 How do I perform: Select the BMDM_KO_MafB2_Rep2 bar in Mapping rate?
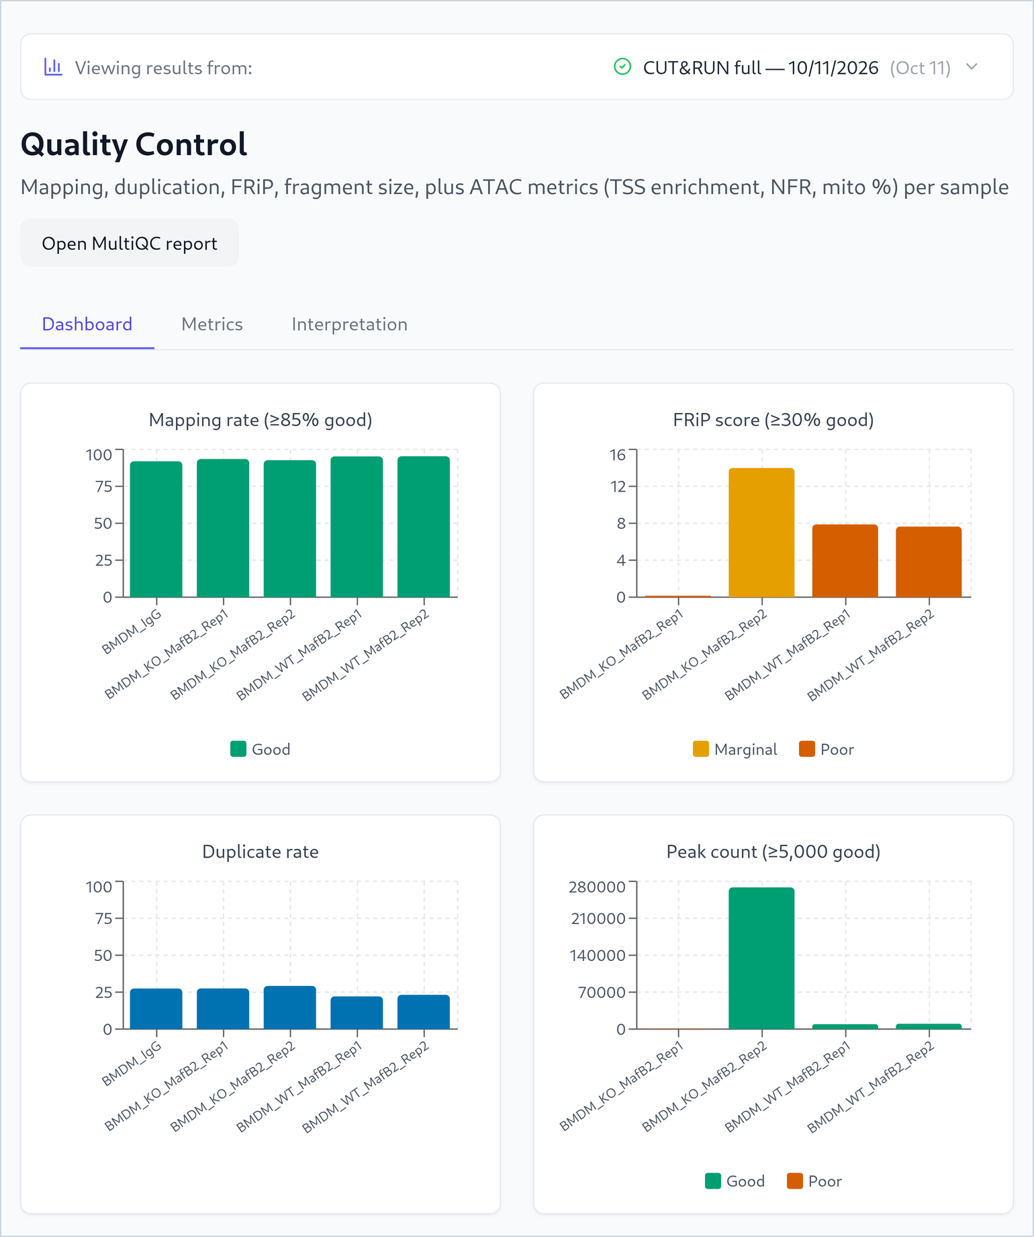pyautogui.click(x=290, y=529)
